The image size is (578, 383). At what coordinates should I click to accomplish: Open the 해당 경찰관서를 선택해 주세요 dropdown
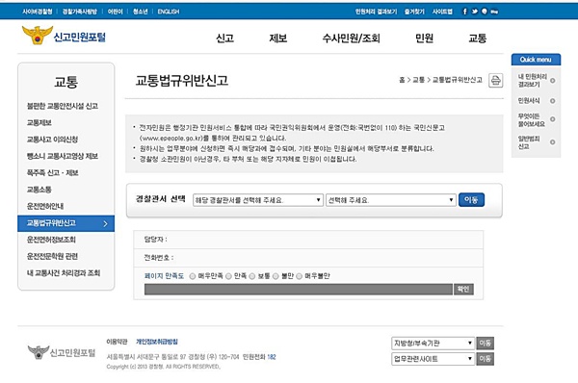point(258,200)
